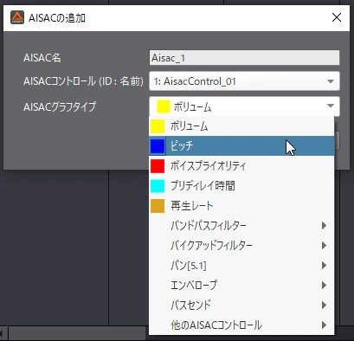Screen dimensions: 354x341
Task: Select 再生レート graph type
Action: (x=241, y=206)
